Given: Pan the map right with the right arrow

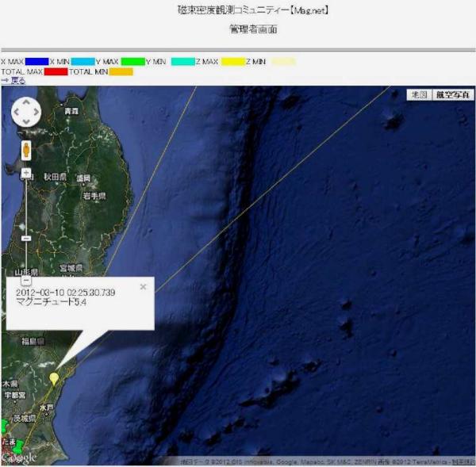Looking at the screenshot, I should (36, 112).
